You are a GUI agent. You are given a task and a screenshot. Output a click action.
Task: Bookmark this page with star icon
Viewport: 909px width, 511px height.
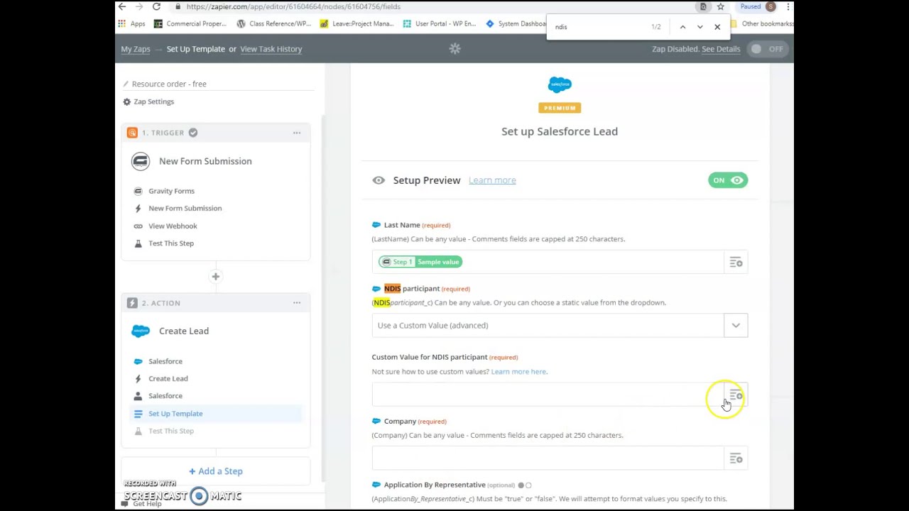coord(720,6)
